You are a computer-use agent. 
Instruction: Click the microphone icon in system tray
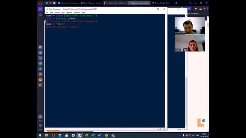[x=183, y=135]
